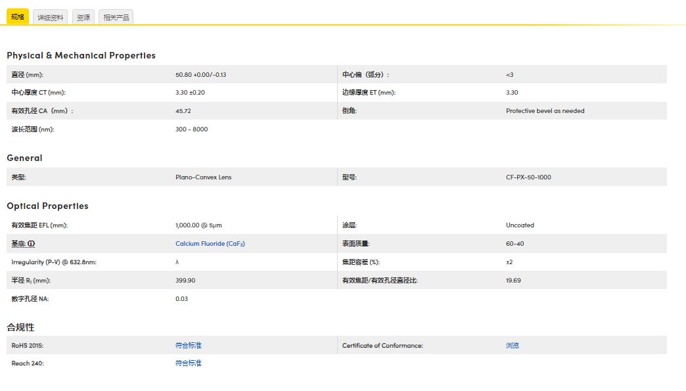The image size is (686, 391).
Task: Open the 资源 tab
Action: [x=83, y=18]
